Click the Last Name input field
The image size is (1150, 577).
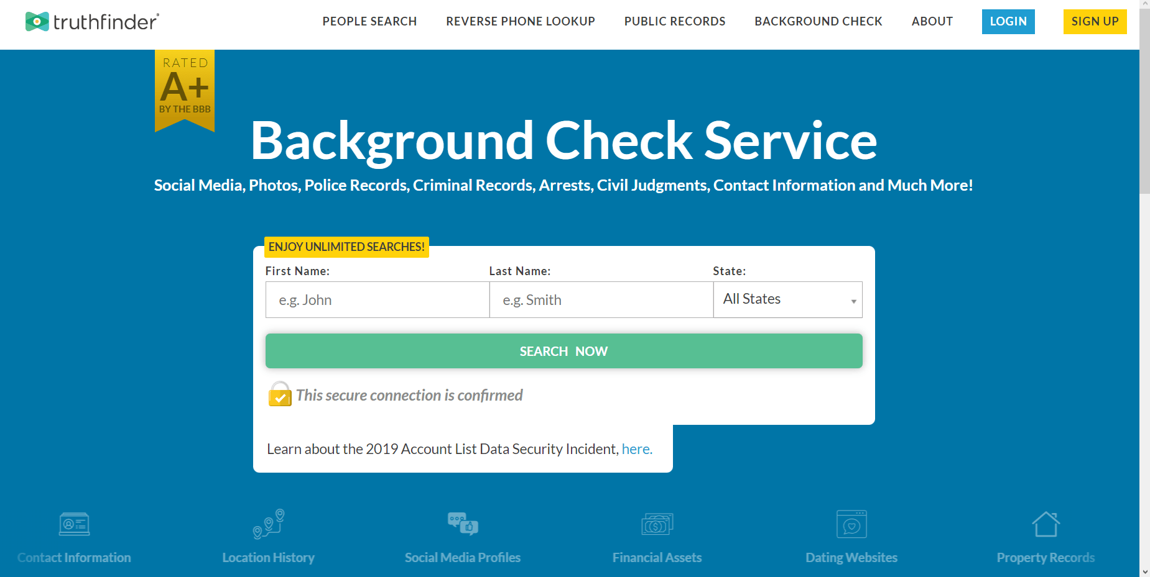click(x=601, y=299)
